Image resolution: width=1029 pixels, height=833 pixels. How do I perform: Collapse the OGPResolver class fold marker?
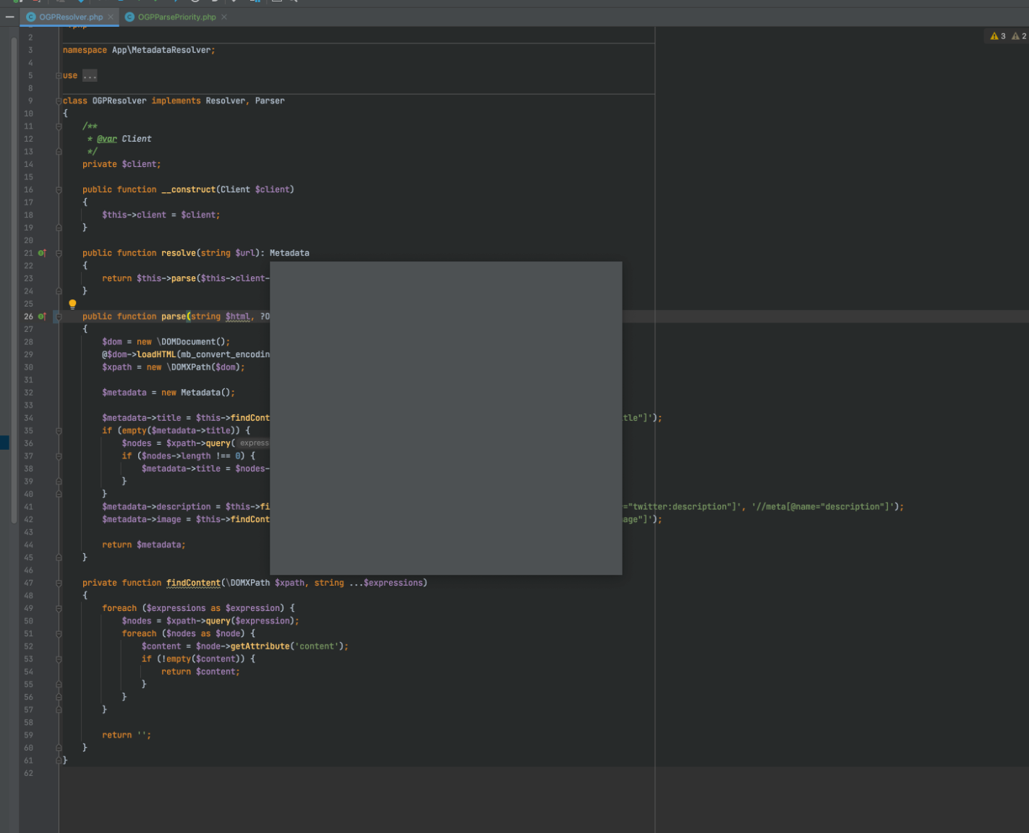pyautogui.click(x=59, y=101)
